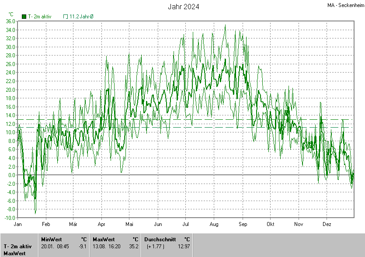The image size is (365, 257).
Task: Select the average value 12.97 cell
Action: pyautogui.click(x=184, y=247)
